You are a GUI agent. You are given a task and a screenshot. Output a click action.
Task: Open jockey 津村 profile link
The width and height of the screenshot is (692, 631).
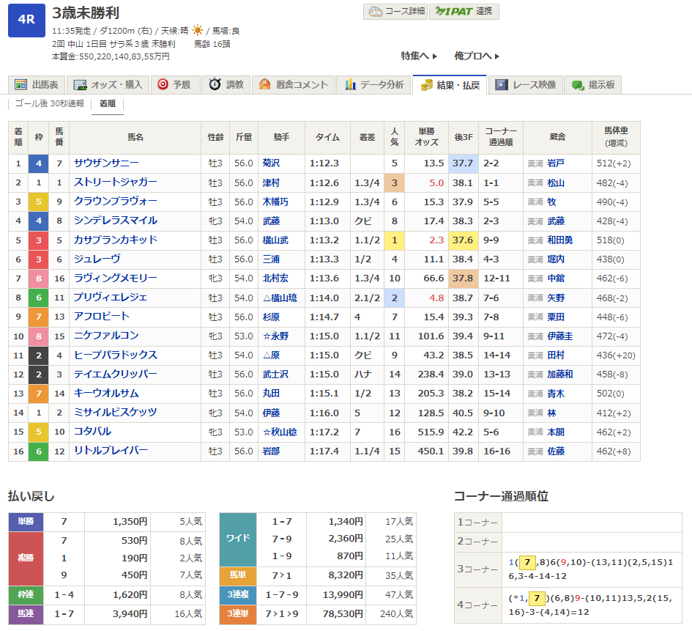pos(271,182)
